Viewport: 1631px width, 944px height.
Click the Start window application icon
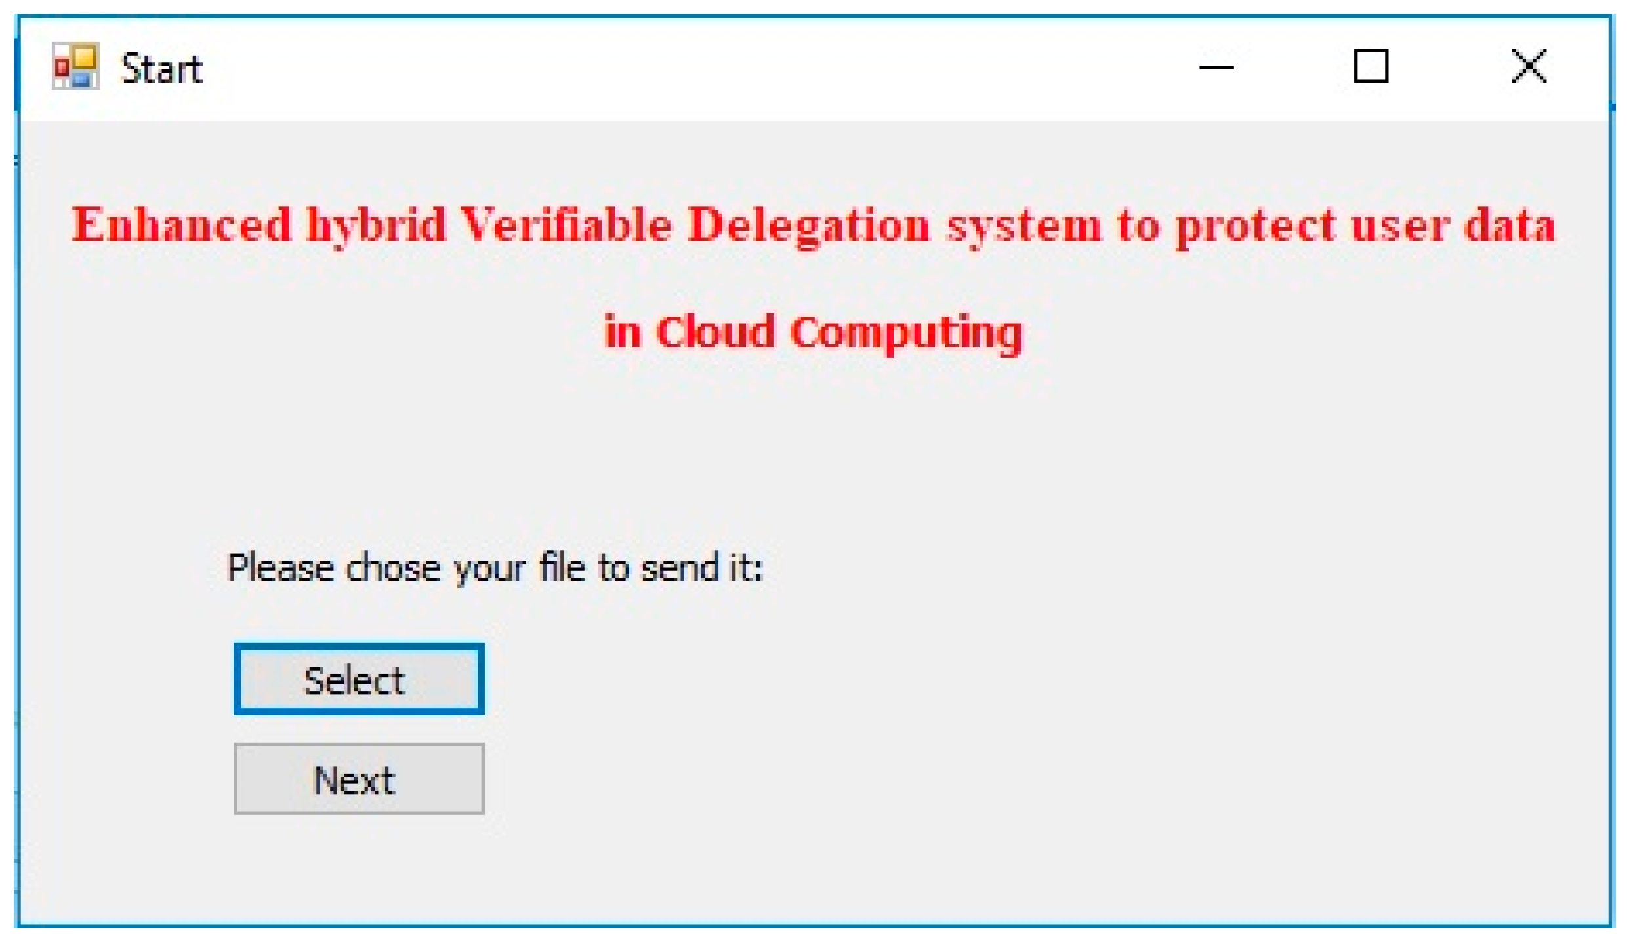[x=75, y=66]
